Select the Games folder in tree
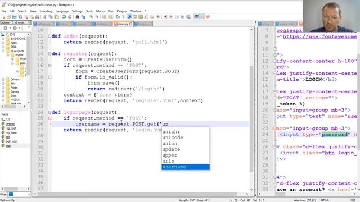Screen dimensions: 360x202 (15, 91)
